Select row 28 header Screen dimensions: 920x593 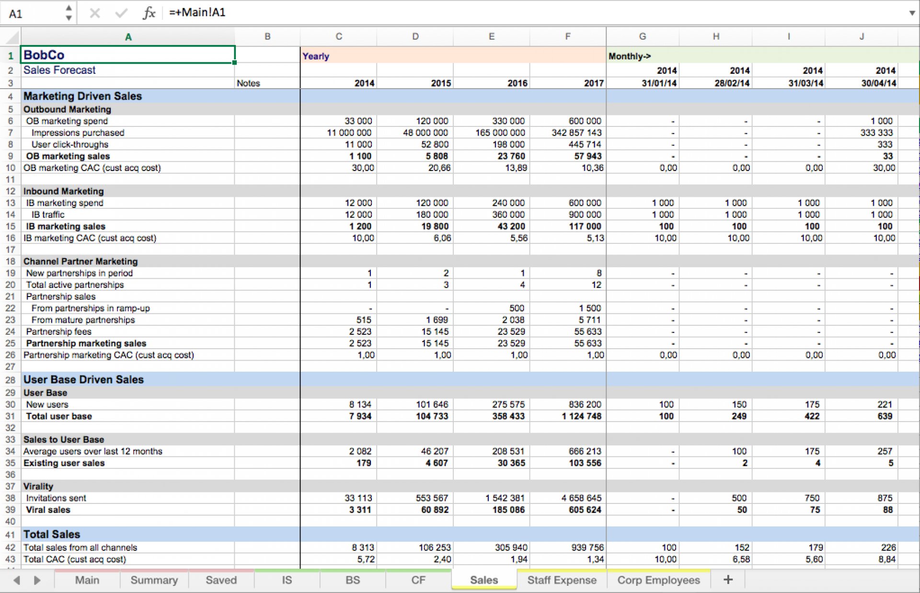click(x=10, y=380)
